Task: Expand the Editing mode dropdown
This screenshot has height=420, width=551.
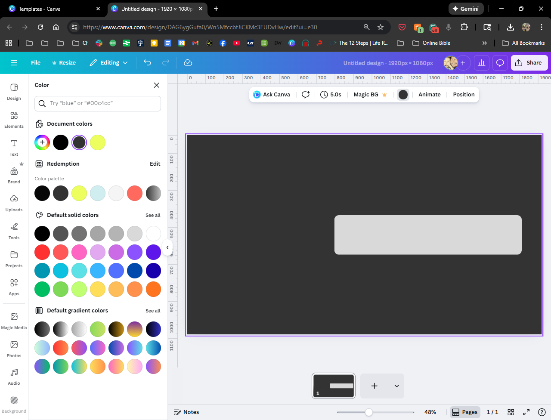Action: (109, 63)
